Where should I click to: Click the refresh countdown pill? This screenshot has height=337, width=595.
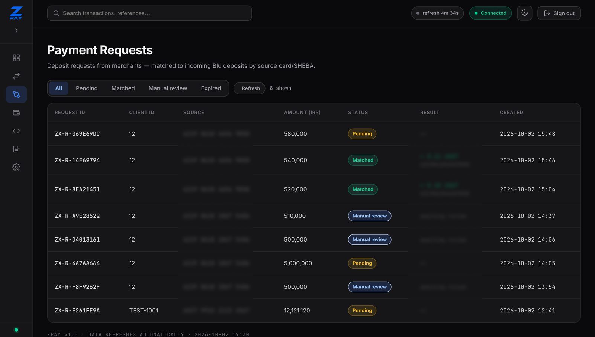point(437,13)
